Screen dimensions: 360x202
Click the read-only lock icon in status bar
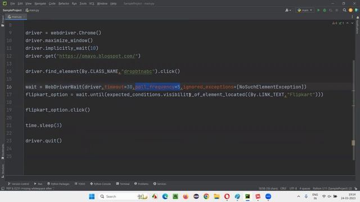point(355,189)
